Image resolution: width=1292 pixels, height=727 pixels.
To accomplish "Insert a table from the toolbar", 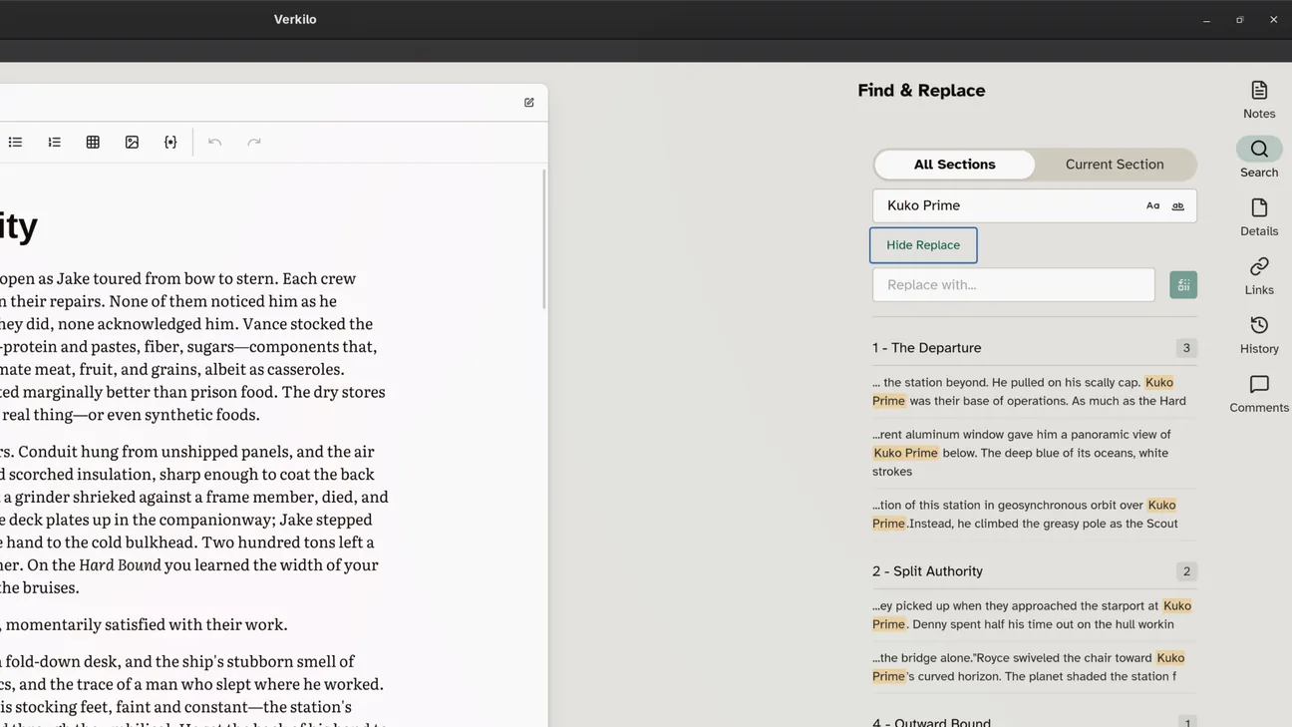I will tap(93, 143).
